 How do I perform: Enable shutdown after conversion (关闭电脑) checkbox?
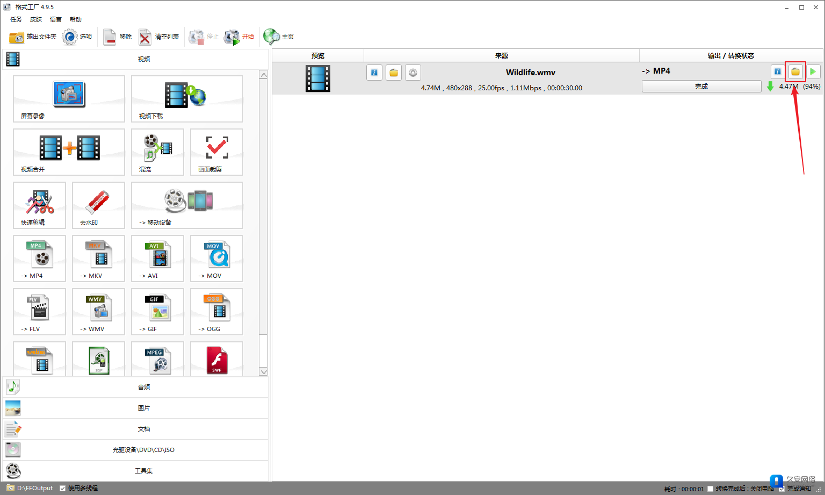[x=710, y=489]
